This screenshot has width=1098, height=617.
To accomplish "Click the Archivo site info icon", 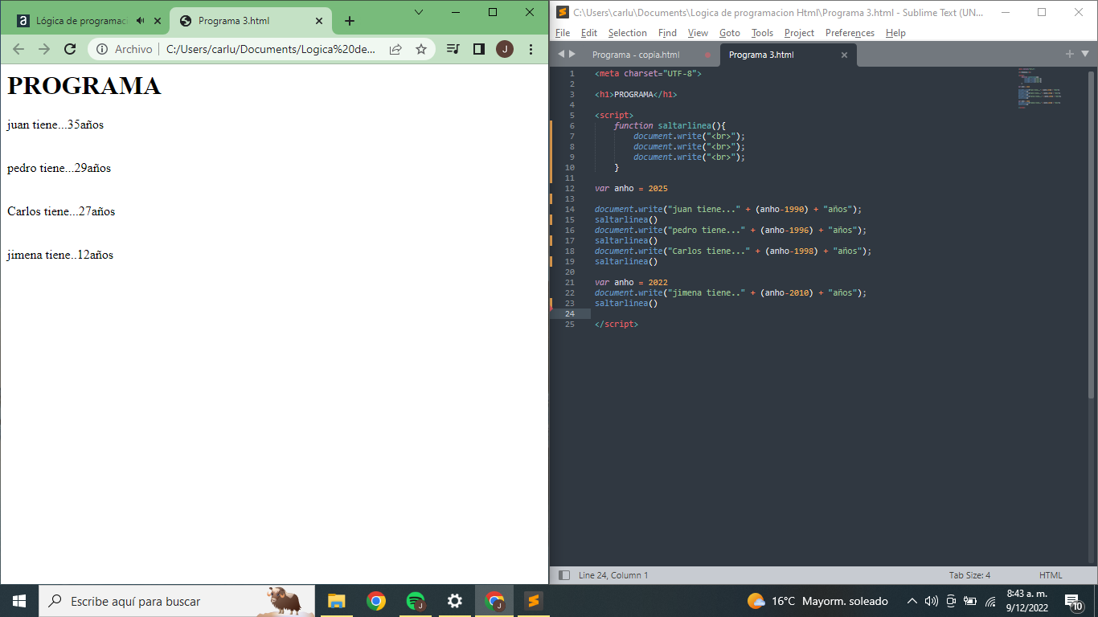I will click(102, 49).
